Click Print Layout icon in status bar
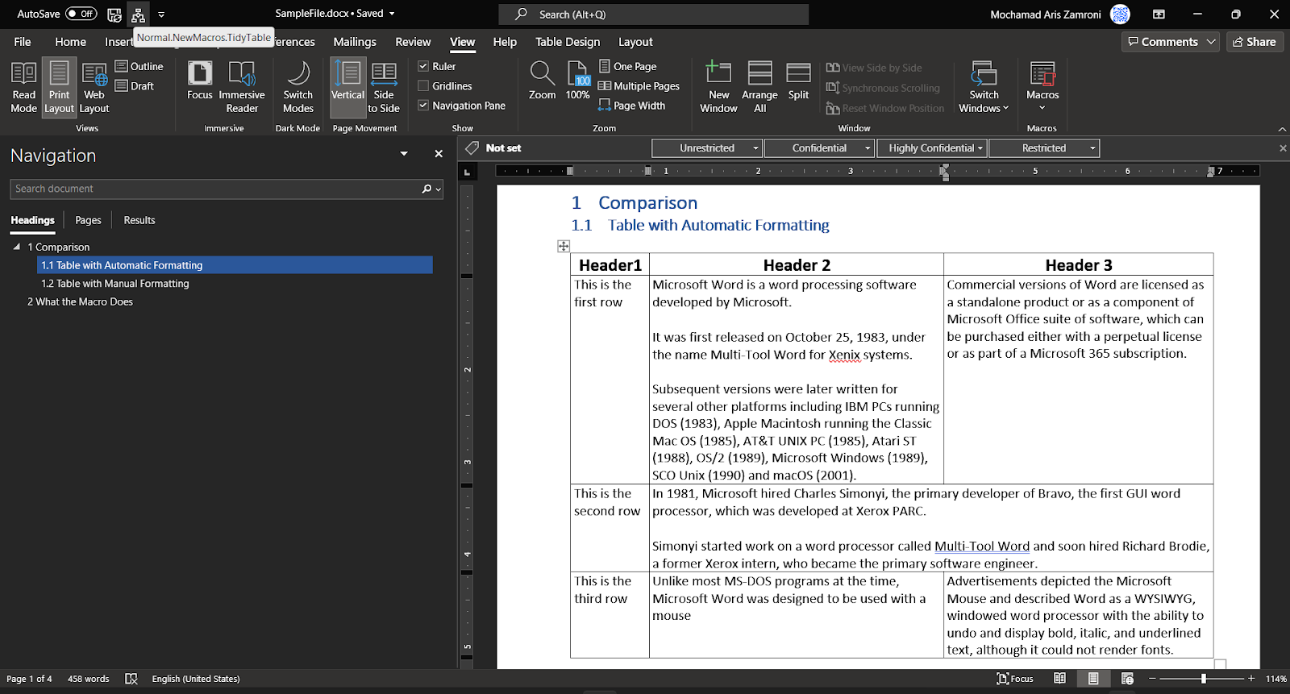This screenshot has height=694, width=1290. click(x=1093, y=679)
